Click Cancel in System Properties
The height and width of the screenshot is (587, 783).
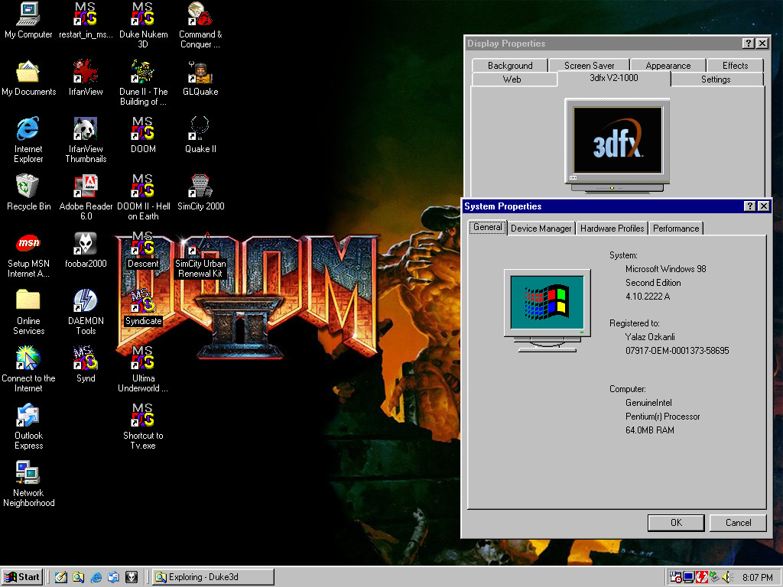click(738, 523)
